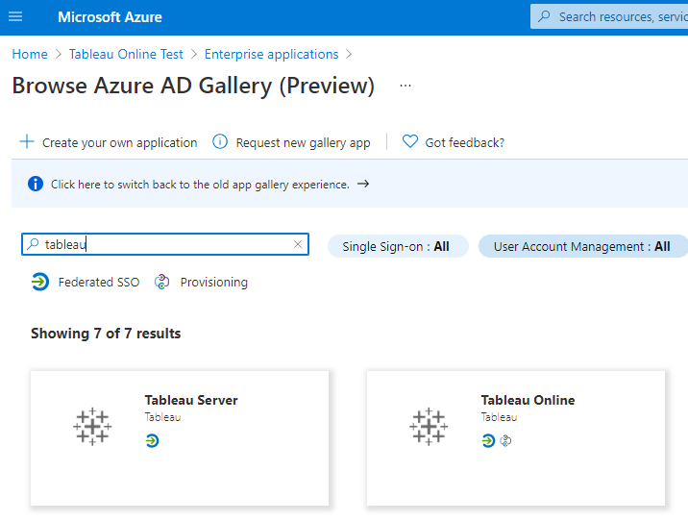This screenshot has height=521, width=688.
Task: Open Enterprise applications breadcrumb
Action: (x=272, y=54)
